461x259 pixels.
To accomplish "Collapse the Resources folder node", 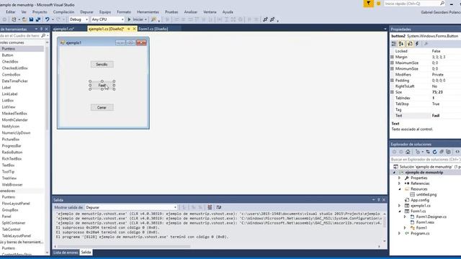I will tap(400, 189).
